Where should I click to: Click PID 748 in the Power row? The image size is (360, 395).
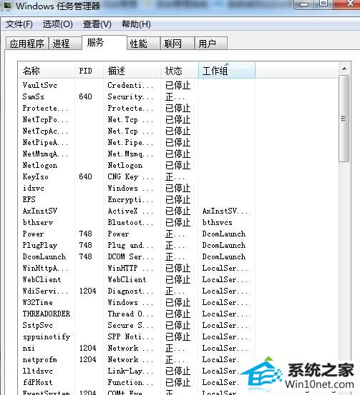tap(85, 234)
